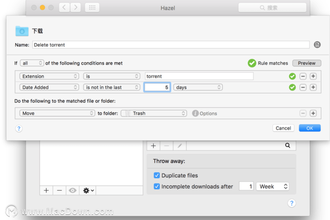330x220 pixels.
Task: Click OK to save the rule
Action: (x=310, y=128)
